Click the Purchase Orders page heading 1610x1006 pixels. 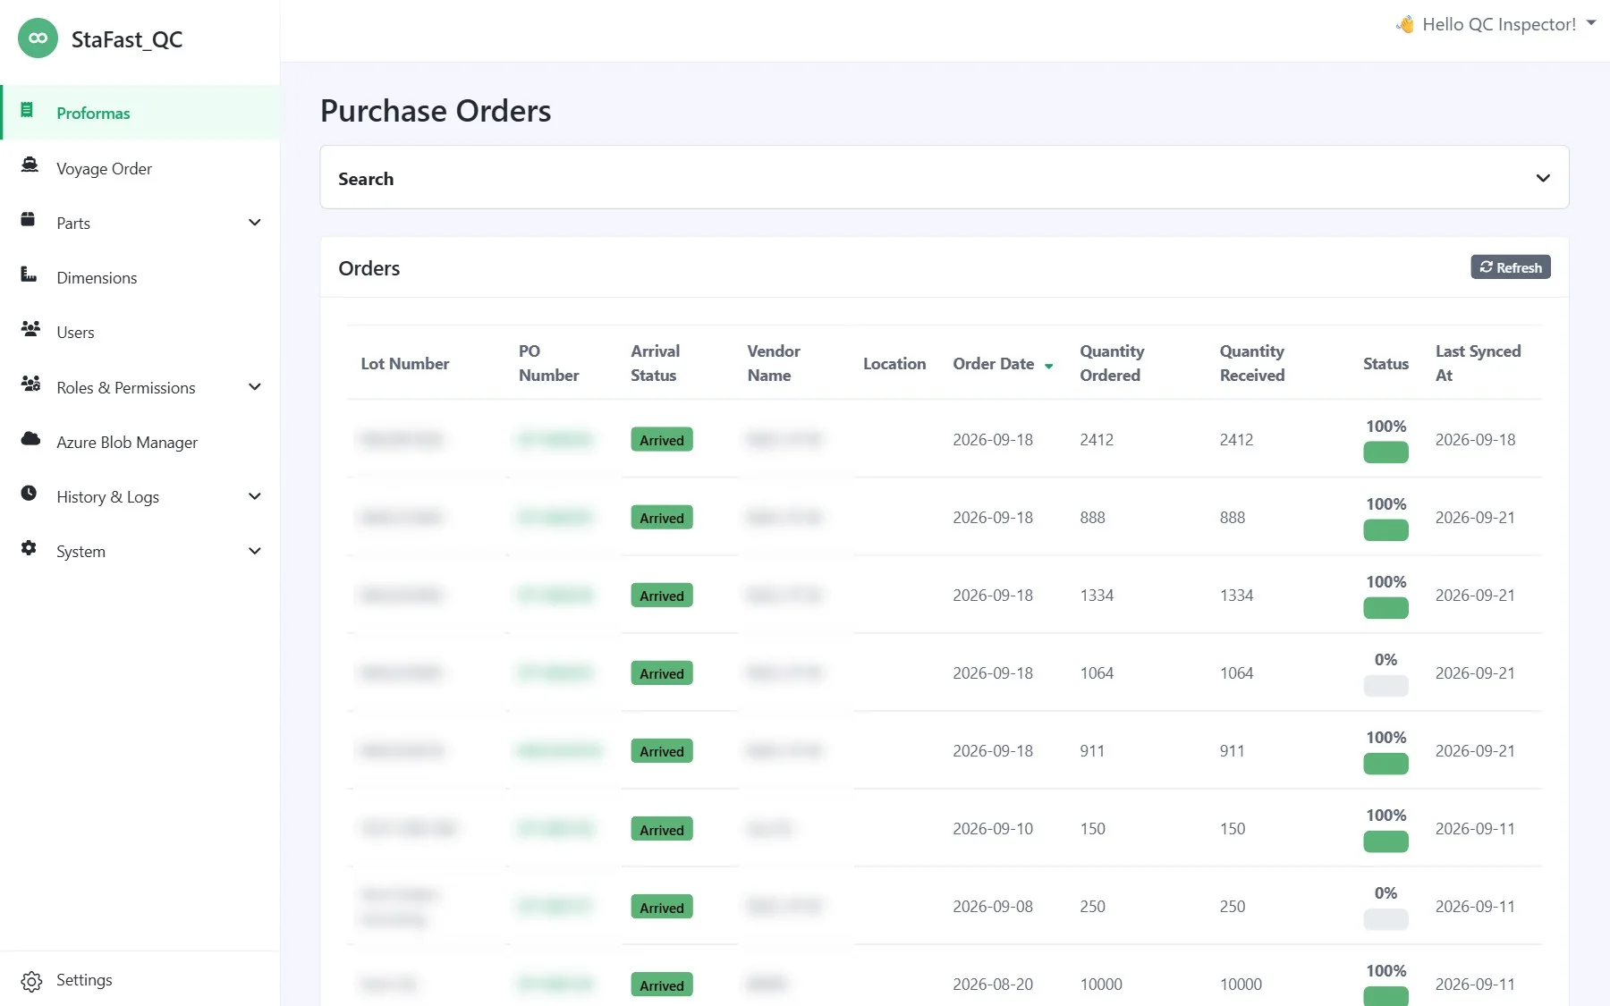coord(436,111)
